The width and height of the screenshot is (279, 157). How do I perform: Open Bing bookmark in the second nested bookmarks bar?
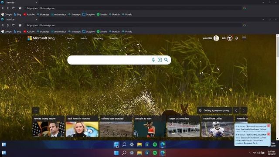[x=17, y=31]
